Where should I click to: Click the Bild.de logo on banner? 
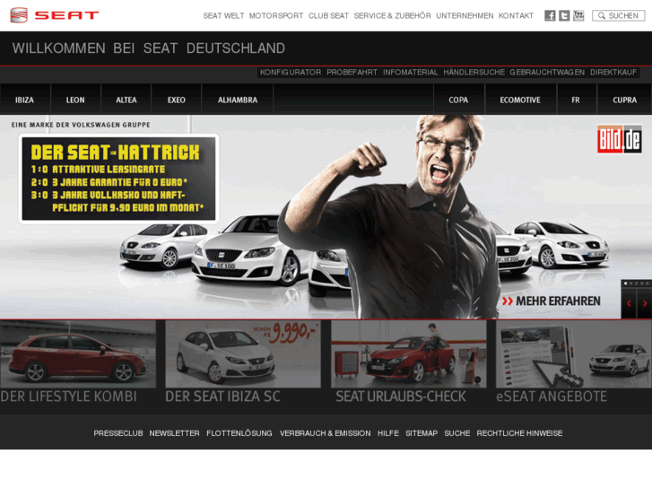619,139
